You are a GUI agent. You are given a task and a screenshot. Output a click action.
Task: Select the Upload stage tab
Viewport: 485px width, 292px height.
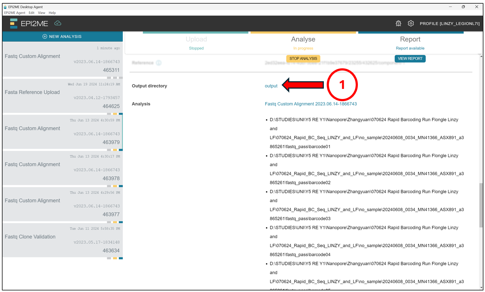pos(196,43)
